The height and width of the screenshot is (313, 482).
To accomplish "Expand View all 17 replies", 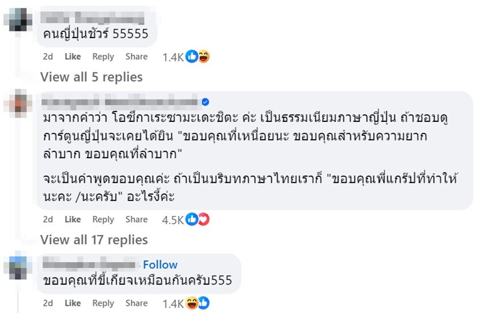I will coord(93,240).
